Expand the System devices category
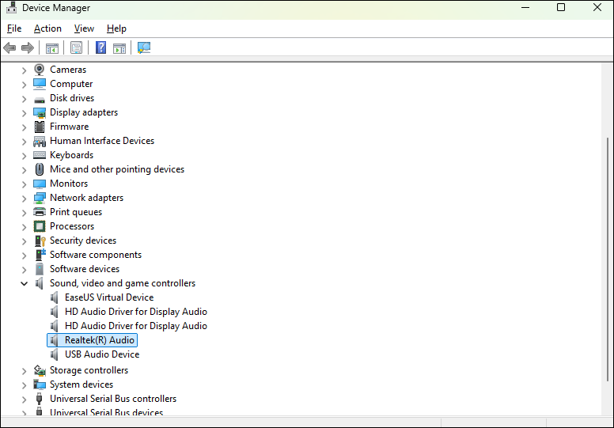The height and width of the screenshot is (428, 614). coord(24,385)
